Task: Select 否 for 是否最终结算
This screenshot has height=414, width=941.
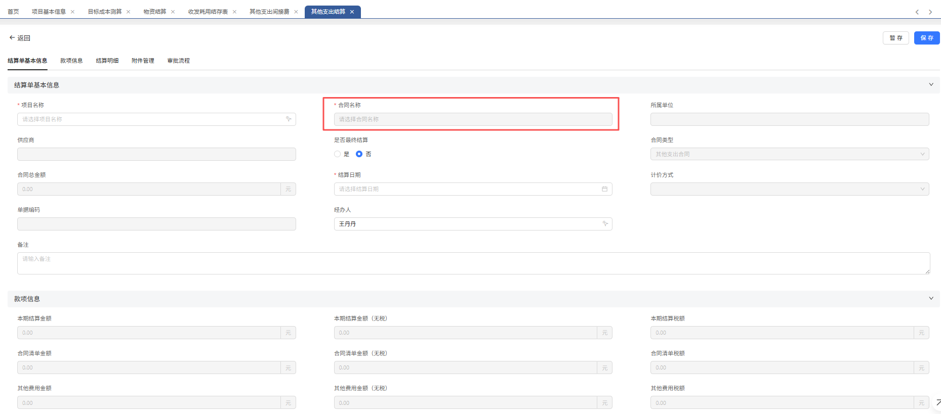Action: (359, 154)
